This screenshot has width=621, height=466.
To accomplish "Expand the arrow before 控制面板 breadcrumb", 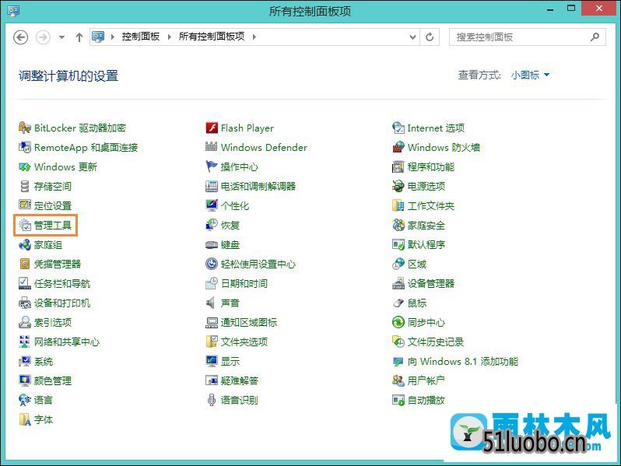I will [x=113, y=37].
